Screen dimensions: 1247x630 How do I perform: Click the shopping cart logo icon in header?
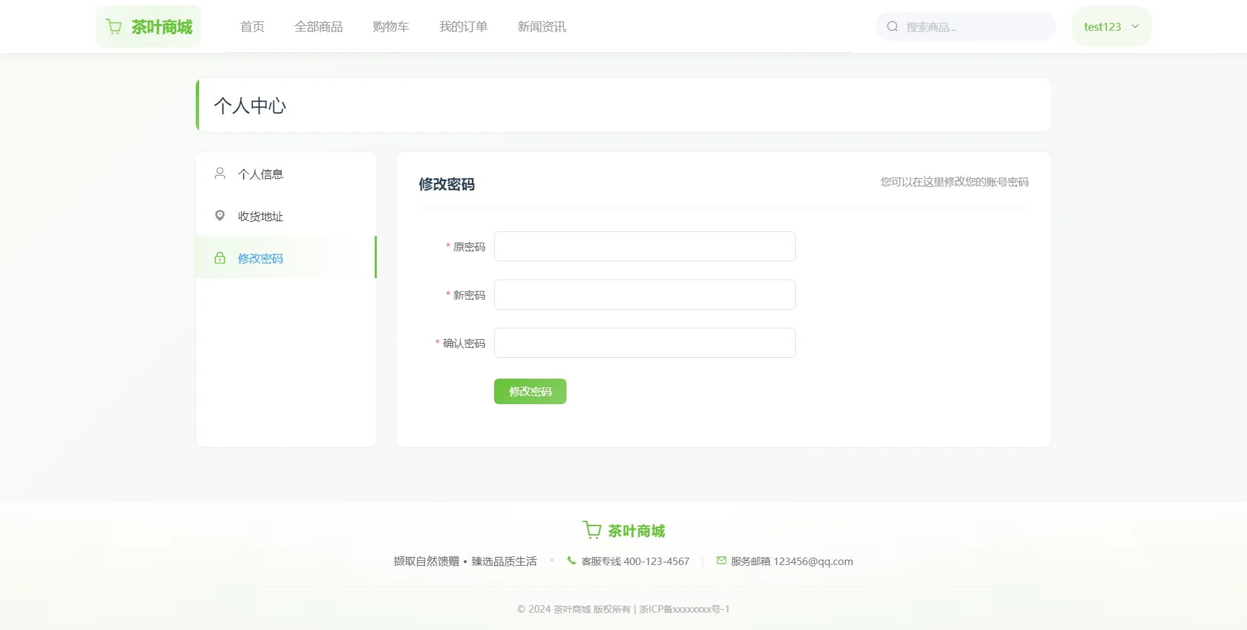click(x=114, y=26)
